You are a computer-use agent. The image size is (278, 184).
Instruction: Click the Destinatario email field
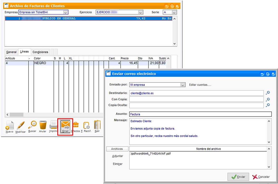click(x=196, y=93)
